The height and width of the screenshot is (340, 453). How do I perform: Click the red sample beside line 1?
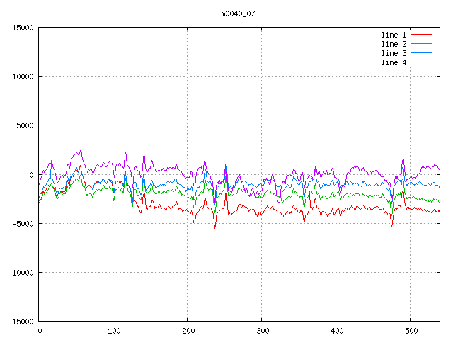421,35
